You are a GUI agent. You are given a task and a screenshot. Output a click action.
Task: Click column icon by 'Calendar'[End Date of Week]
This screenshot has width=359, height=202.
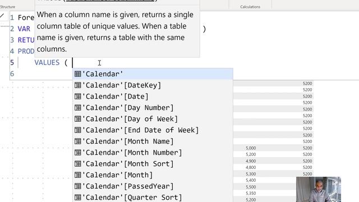click(x=78, y=130)
